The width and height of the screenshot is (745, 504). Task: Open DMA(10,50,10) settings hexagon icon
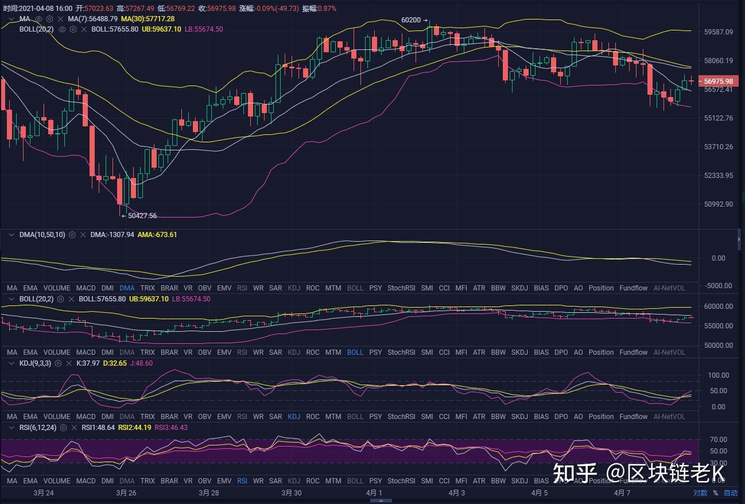click(x=72, y=235)
